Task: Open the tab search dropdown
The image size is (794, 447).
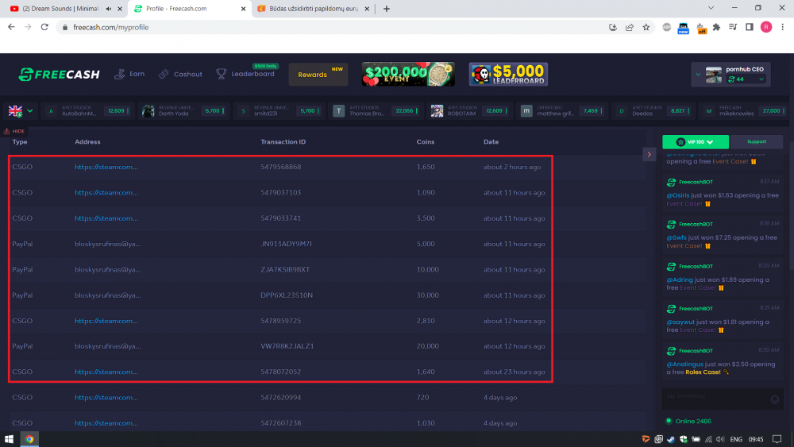Action: (711, 8)
